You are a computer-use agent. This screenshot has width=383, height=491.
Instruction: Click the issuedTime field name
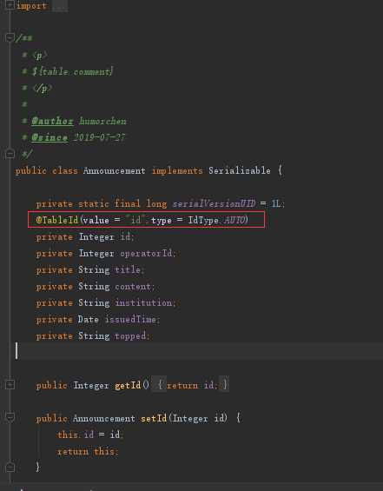130,320
